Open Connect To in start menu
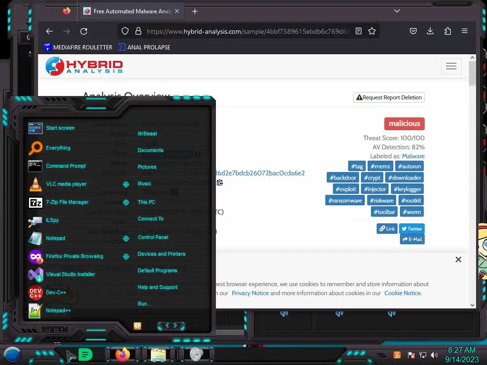This screenshot has height=365, width=487. [150, 219]
